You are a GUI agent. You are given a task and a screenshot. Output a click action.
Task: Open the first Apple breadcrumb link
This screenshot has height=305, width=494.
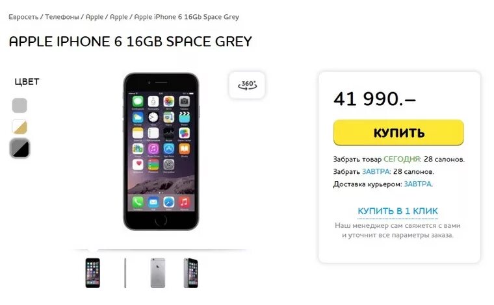94,17
